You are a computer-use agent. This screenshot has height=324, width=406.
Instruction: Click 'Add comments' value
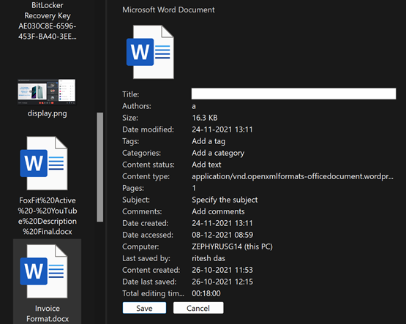click(x=218, y=211)
